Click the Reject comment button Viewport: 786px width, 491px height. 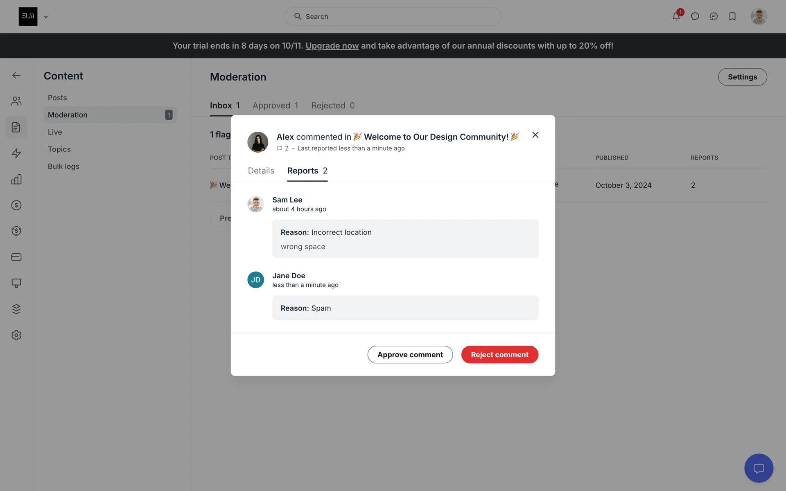[x=499, y=355]
